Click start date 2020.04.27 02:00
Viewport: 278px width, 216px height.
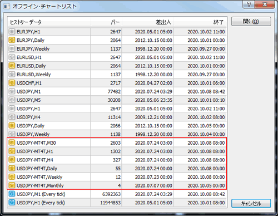point(153,83)
